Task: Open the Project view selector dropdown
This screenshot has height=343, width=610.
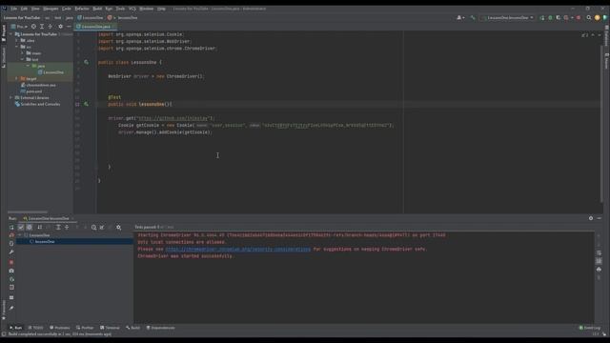Action: [19, 27]
